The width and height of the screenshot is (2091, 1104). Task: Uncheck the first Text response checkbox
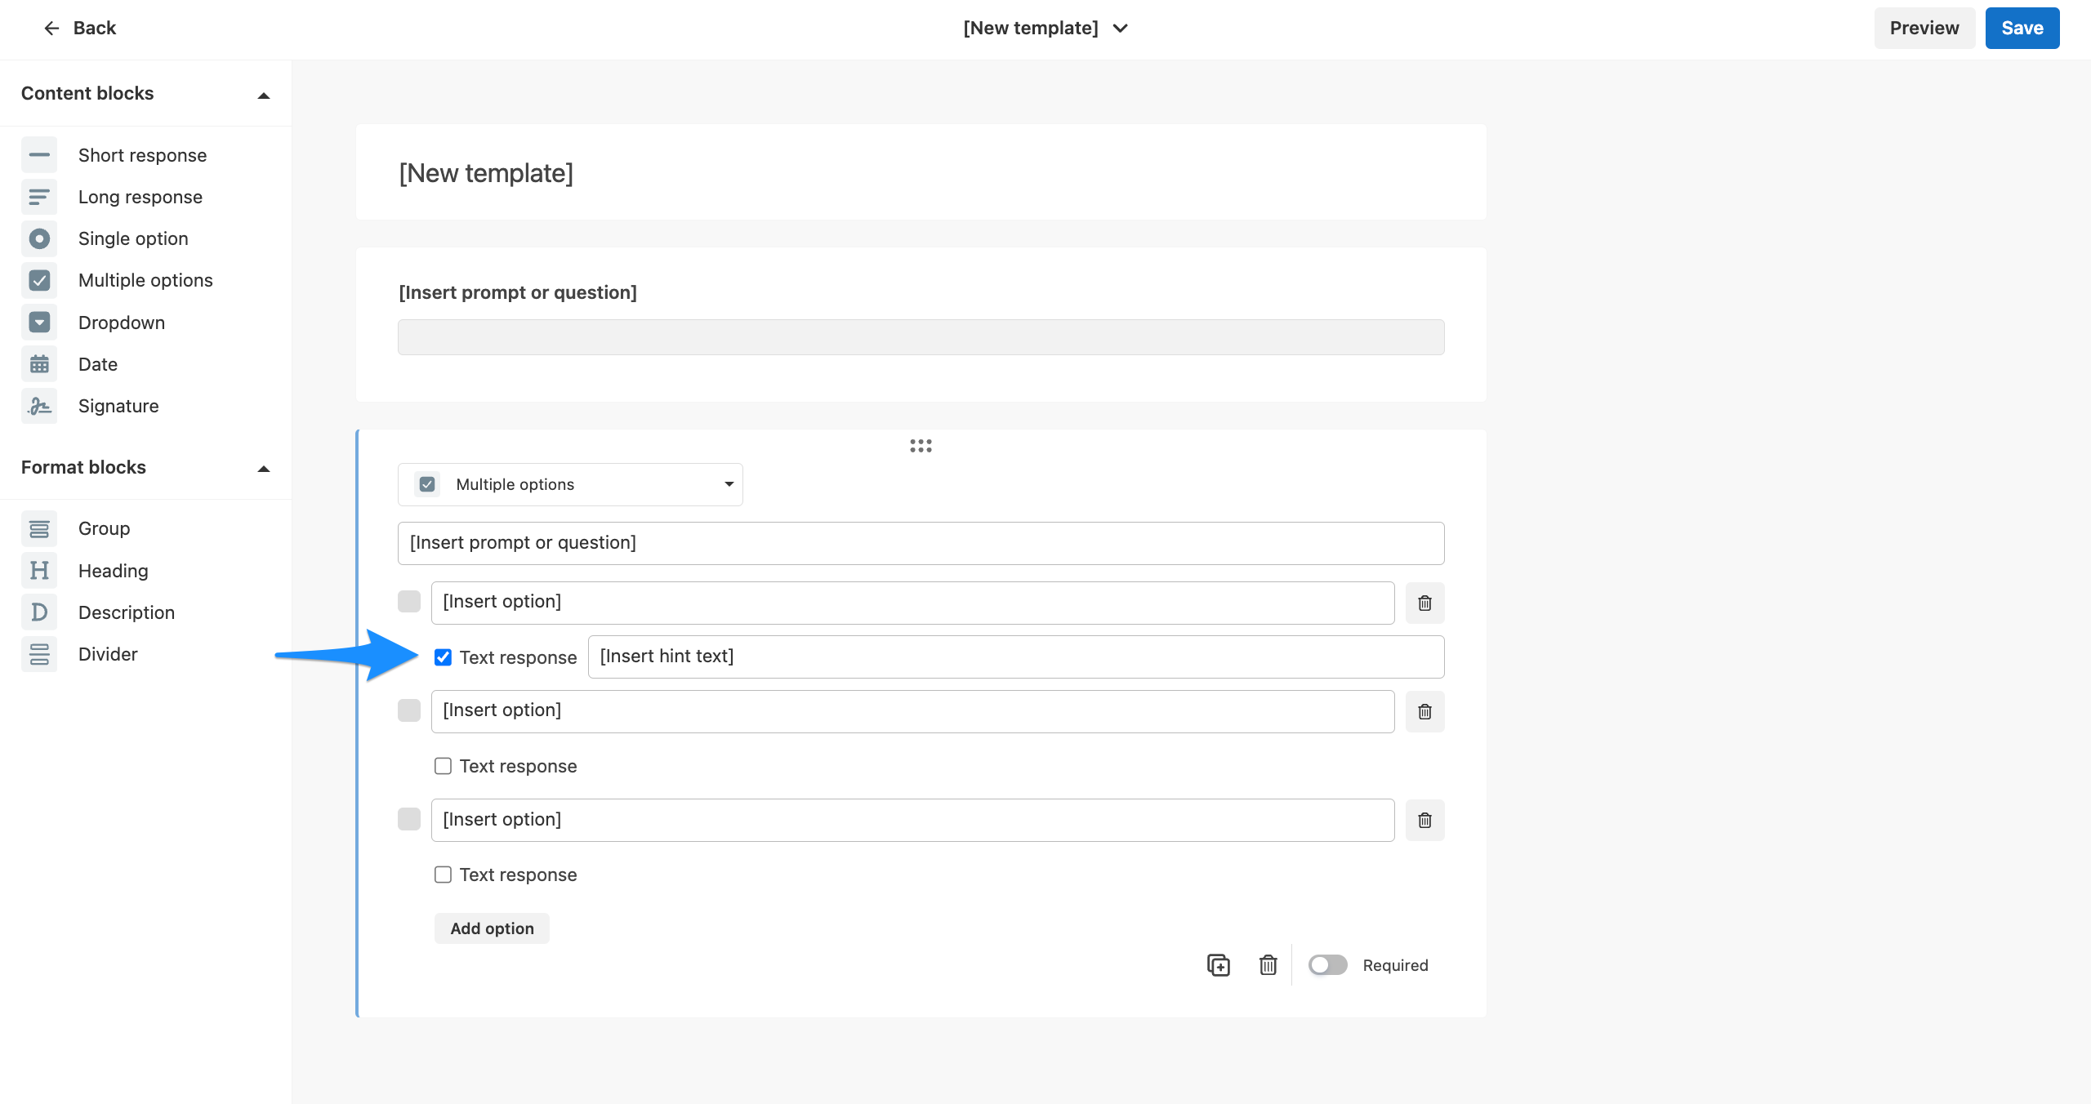[443, 657]
